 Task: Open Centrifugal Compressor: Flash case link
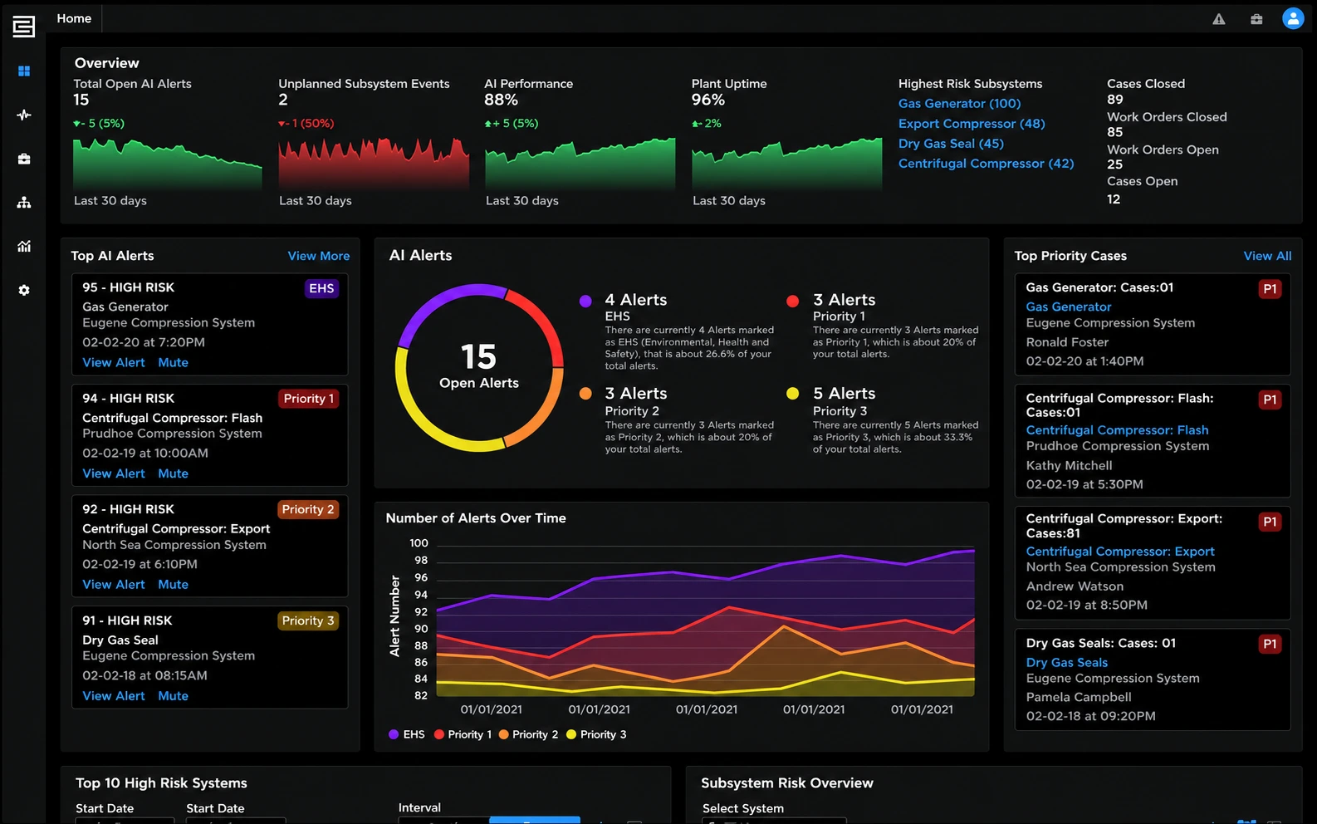[x=1118, y=430]
